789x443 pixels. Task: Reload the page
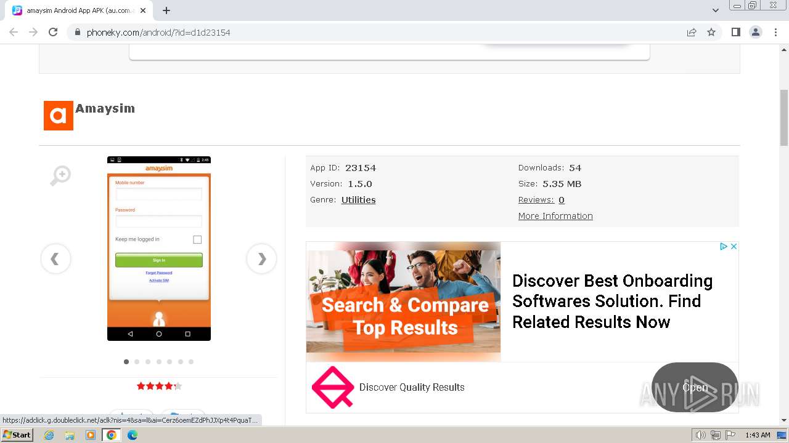[x=53, y=32]
